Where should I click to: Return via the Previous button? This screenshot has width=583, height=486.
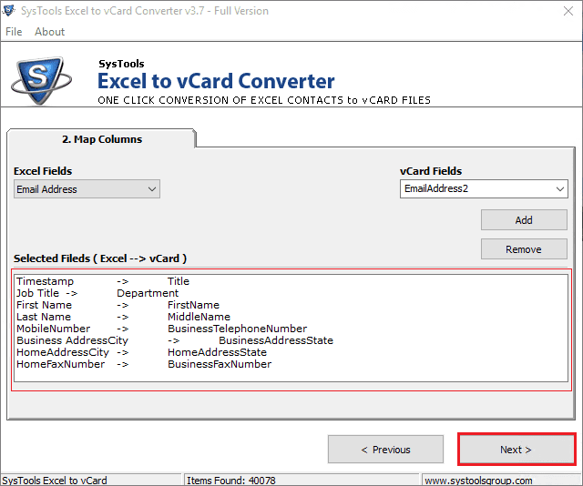click(385, 450)
